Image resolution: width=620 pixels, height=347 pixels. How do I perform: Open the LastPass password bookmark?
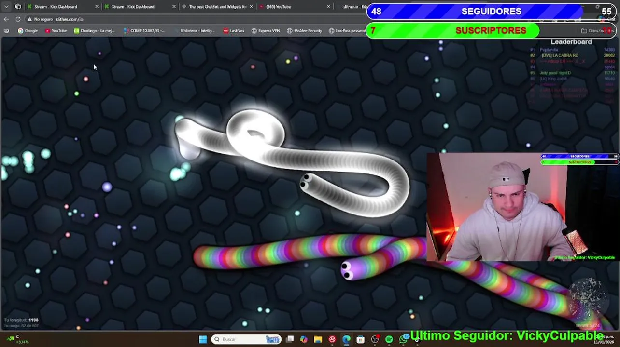tap(348, 31)
